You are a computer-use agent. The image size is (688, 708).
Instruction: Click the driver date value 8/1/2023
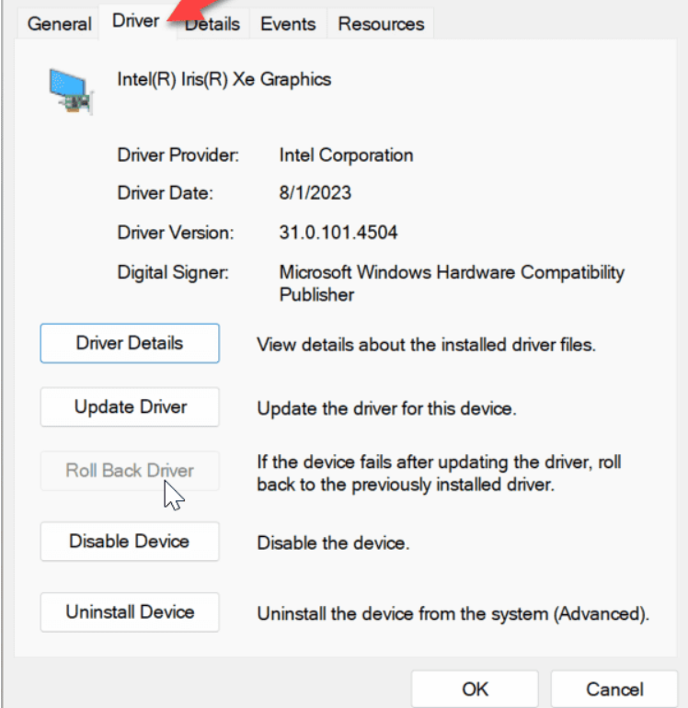pyautogui.click(x=315, y=193)
